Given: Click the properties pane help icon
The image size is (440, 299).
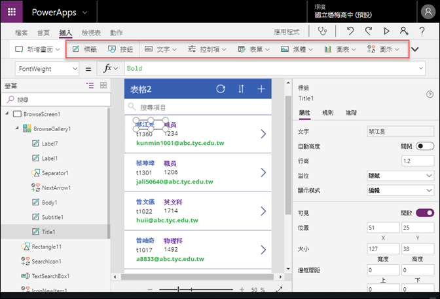Looking at the screenshot, I should [x=430, y=94].
